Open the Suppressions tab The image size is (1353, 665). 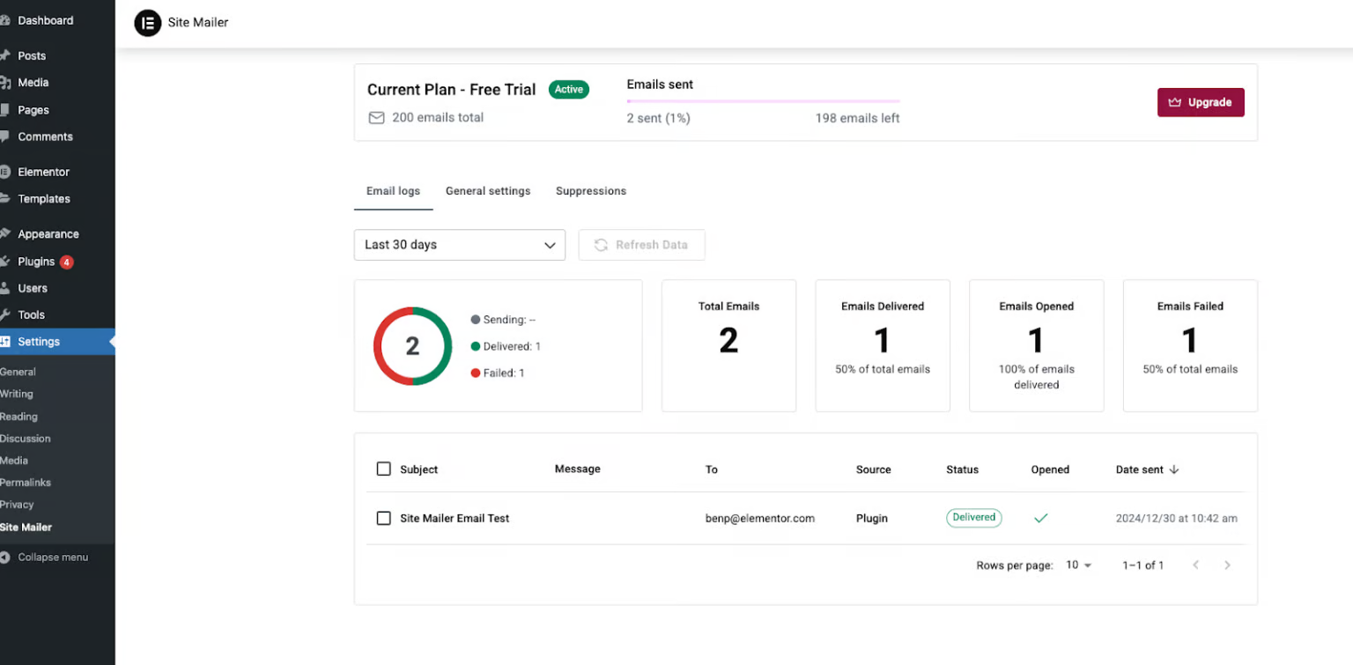pos(590,191)
